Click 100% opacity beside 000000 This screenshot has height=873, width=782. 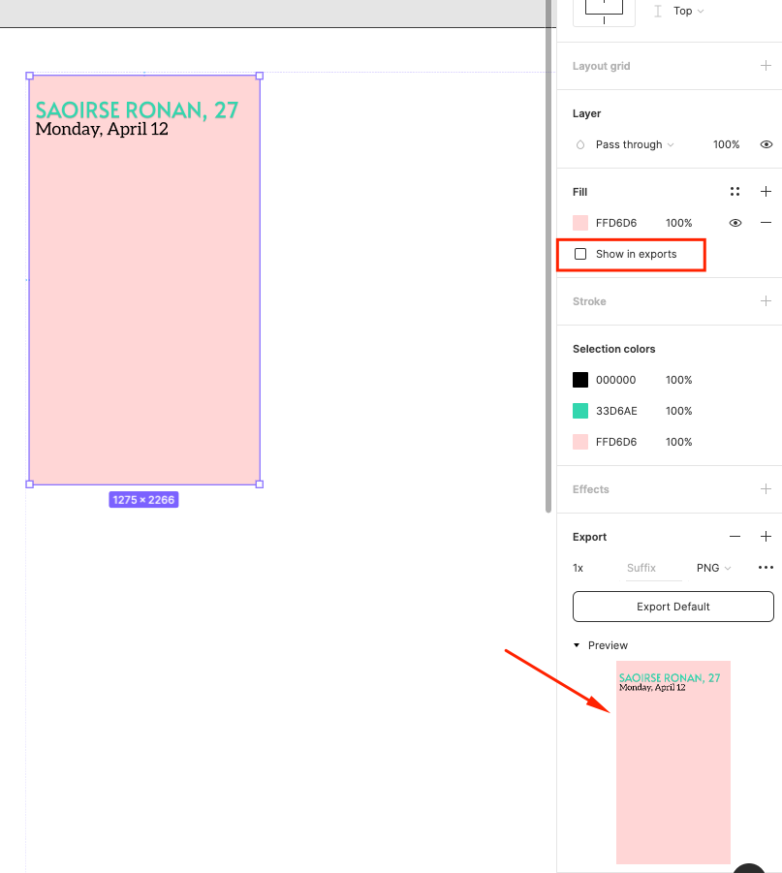point(679,380)
